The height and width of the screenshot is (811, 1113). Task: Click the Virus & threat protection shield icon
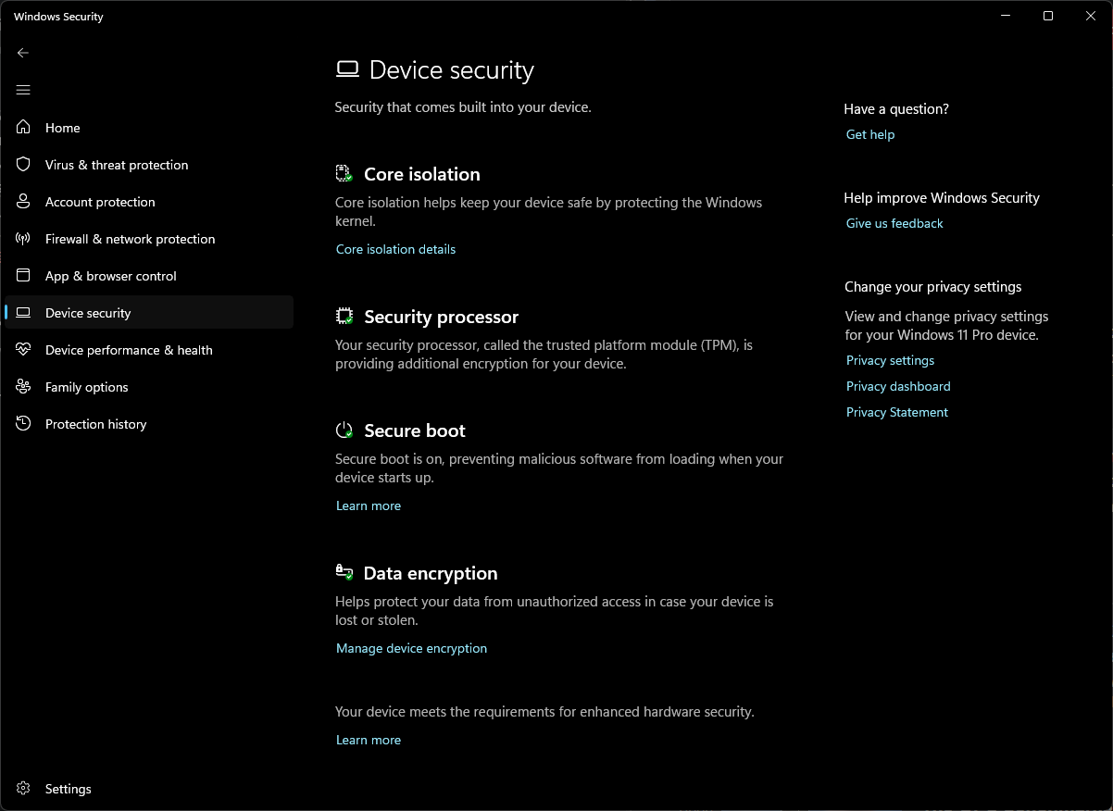[x=24, y=165]
